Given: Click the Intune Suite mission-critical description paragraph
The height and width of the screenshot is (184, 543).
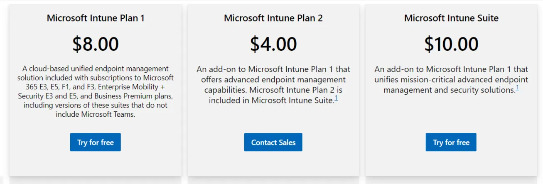Looking at the screenshot, I should [x=451, y=79].
